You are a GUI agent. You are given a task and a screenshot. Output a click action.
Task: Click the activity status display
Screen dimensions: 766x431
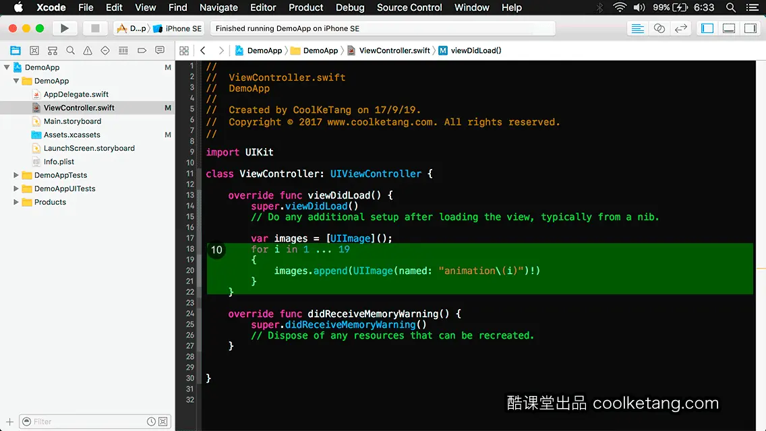[382, 28]
